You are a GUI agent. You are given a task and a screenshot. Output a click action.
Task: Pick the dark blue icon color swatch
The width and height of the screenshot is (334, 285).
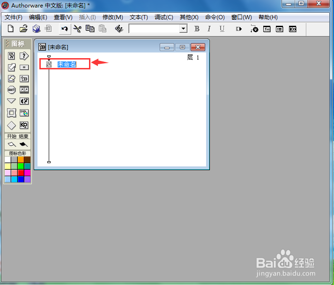[21, 179]
